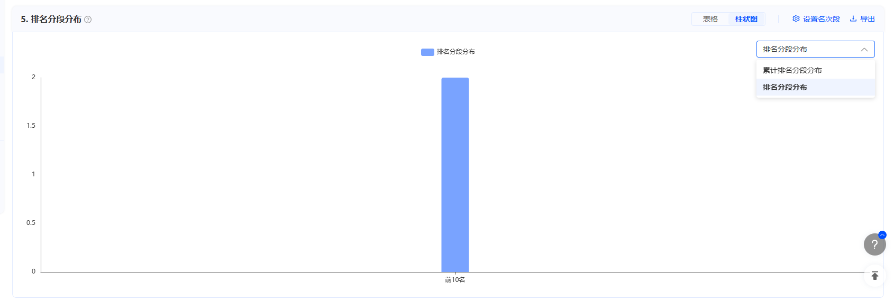Open the gray floating help button
The width and height of the screenshot is (894, 302).
click(x=874, y=244)
